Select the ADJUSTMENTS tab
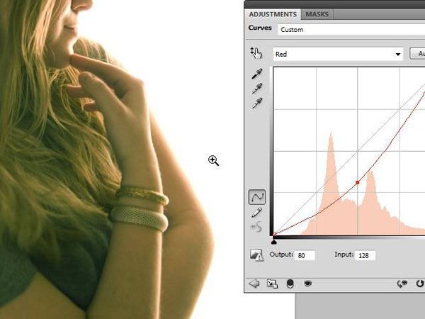The image size is (425, 319). (x=273, y=14)
